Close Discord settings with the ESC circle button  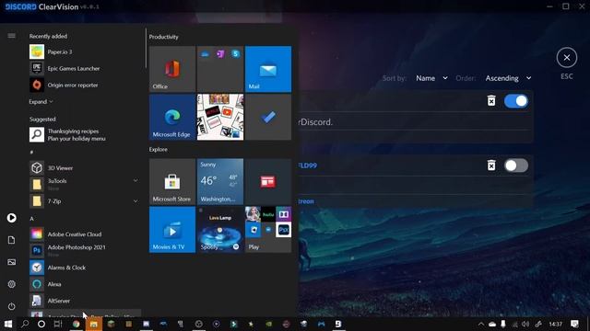567,58
